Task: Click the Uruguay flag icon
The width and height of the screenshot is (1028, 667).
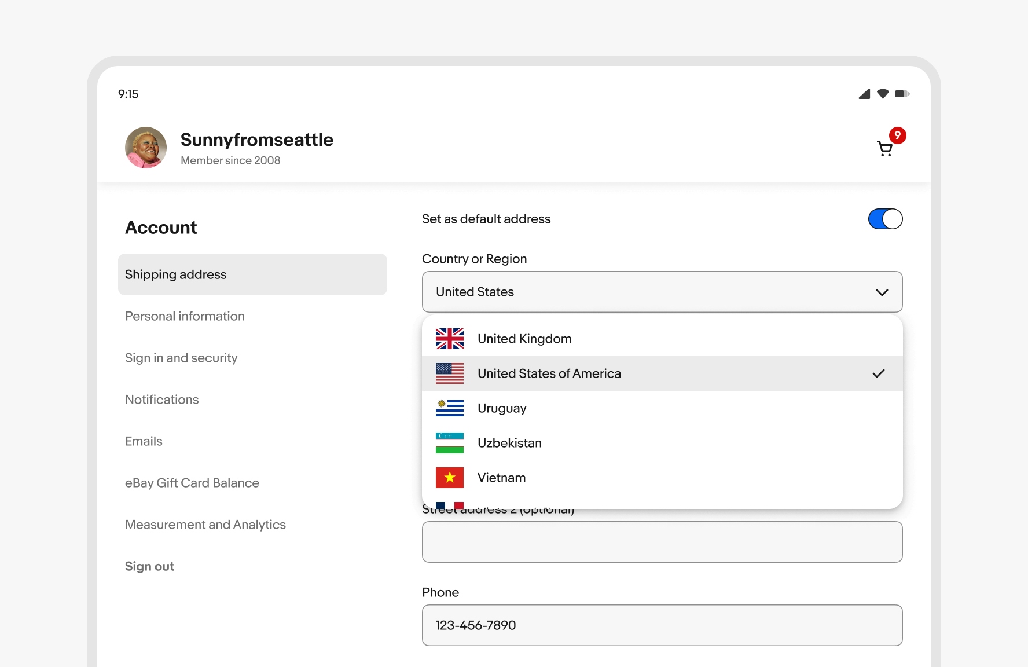Action: pos(450,408)
